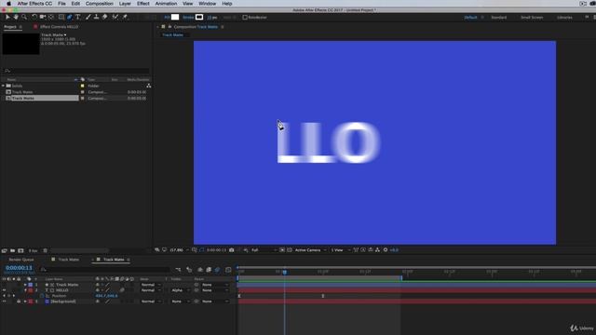Toggle transparency grid in composition viewer
Screen dimensions: 596x335
pyautogui.click(x=290, y=250)
